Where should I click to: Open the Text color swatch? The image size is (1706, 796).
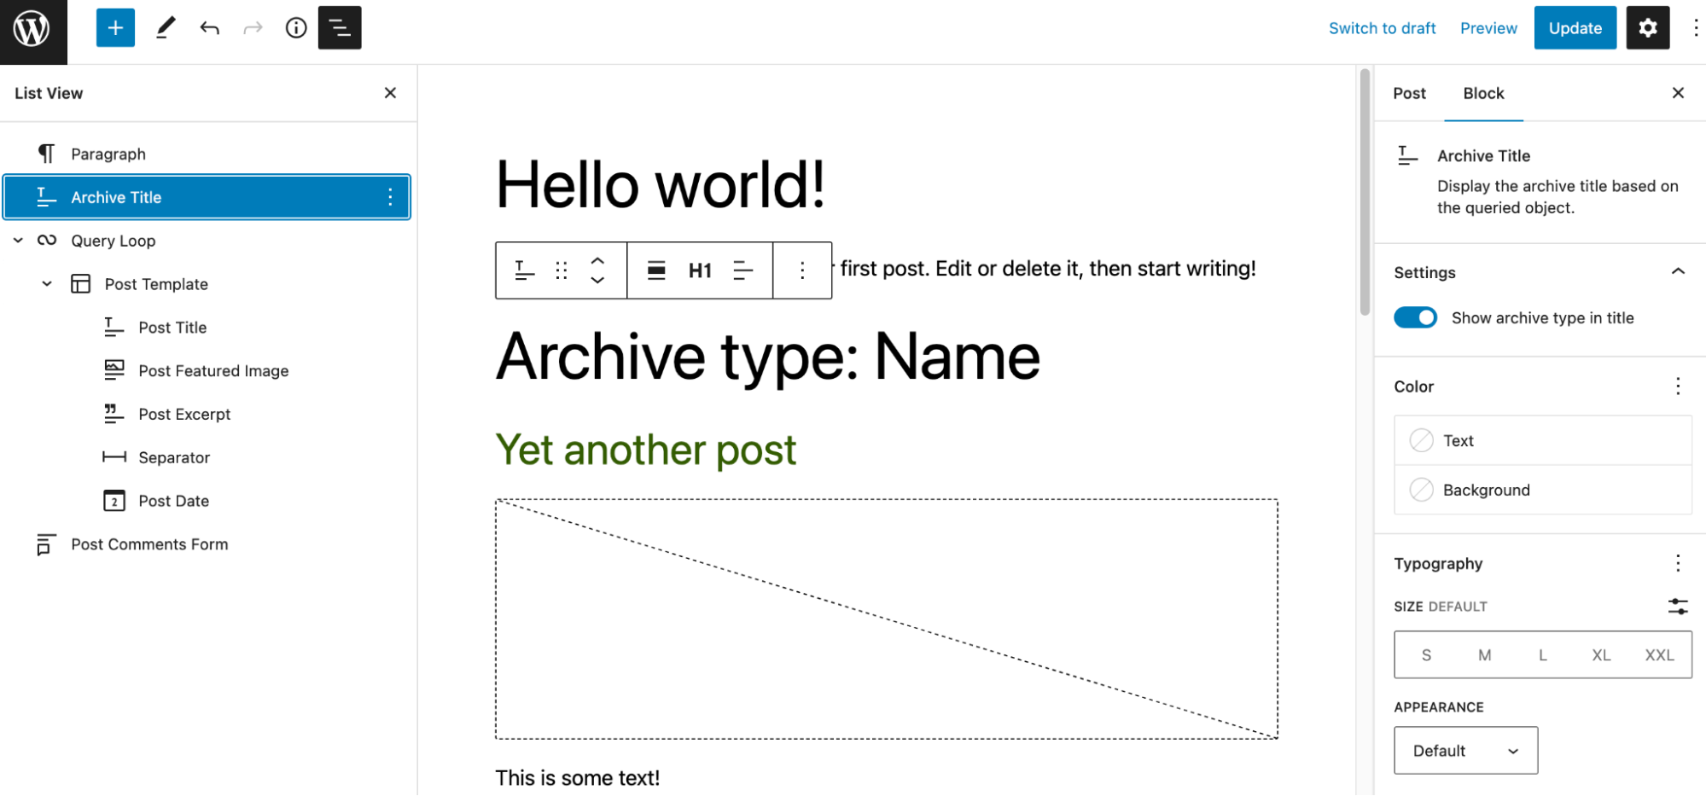pyautogui.click(x=1421, y=440)
